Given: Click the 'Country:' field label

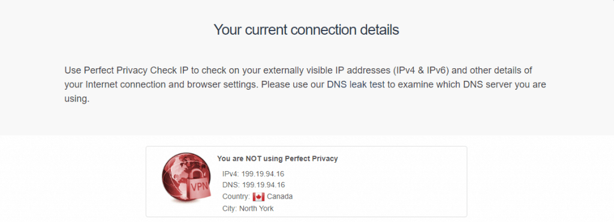Looking at the screenshot, I should [x=236, y=197].
